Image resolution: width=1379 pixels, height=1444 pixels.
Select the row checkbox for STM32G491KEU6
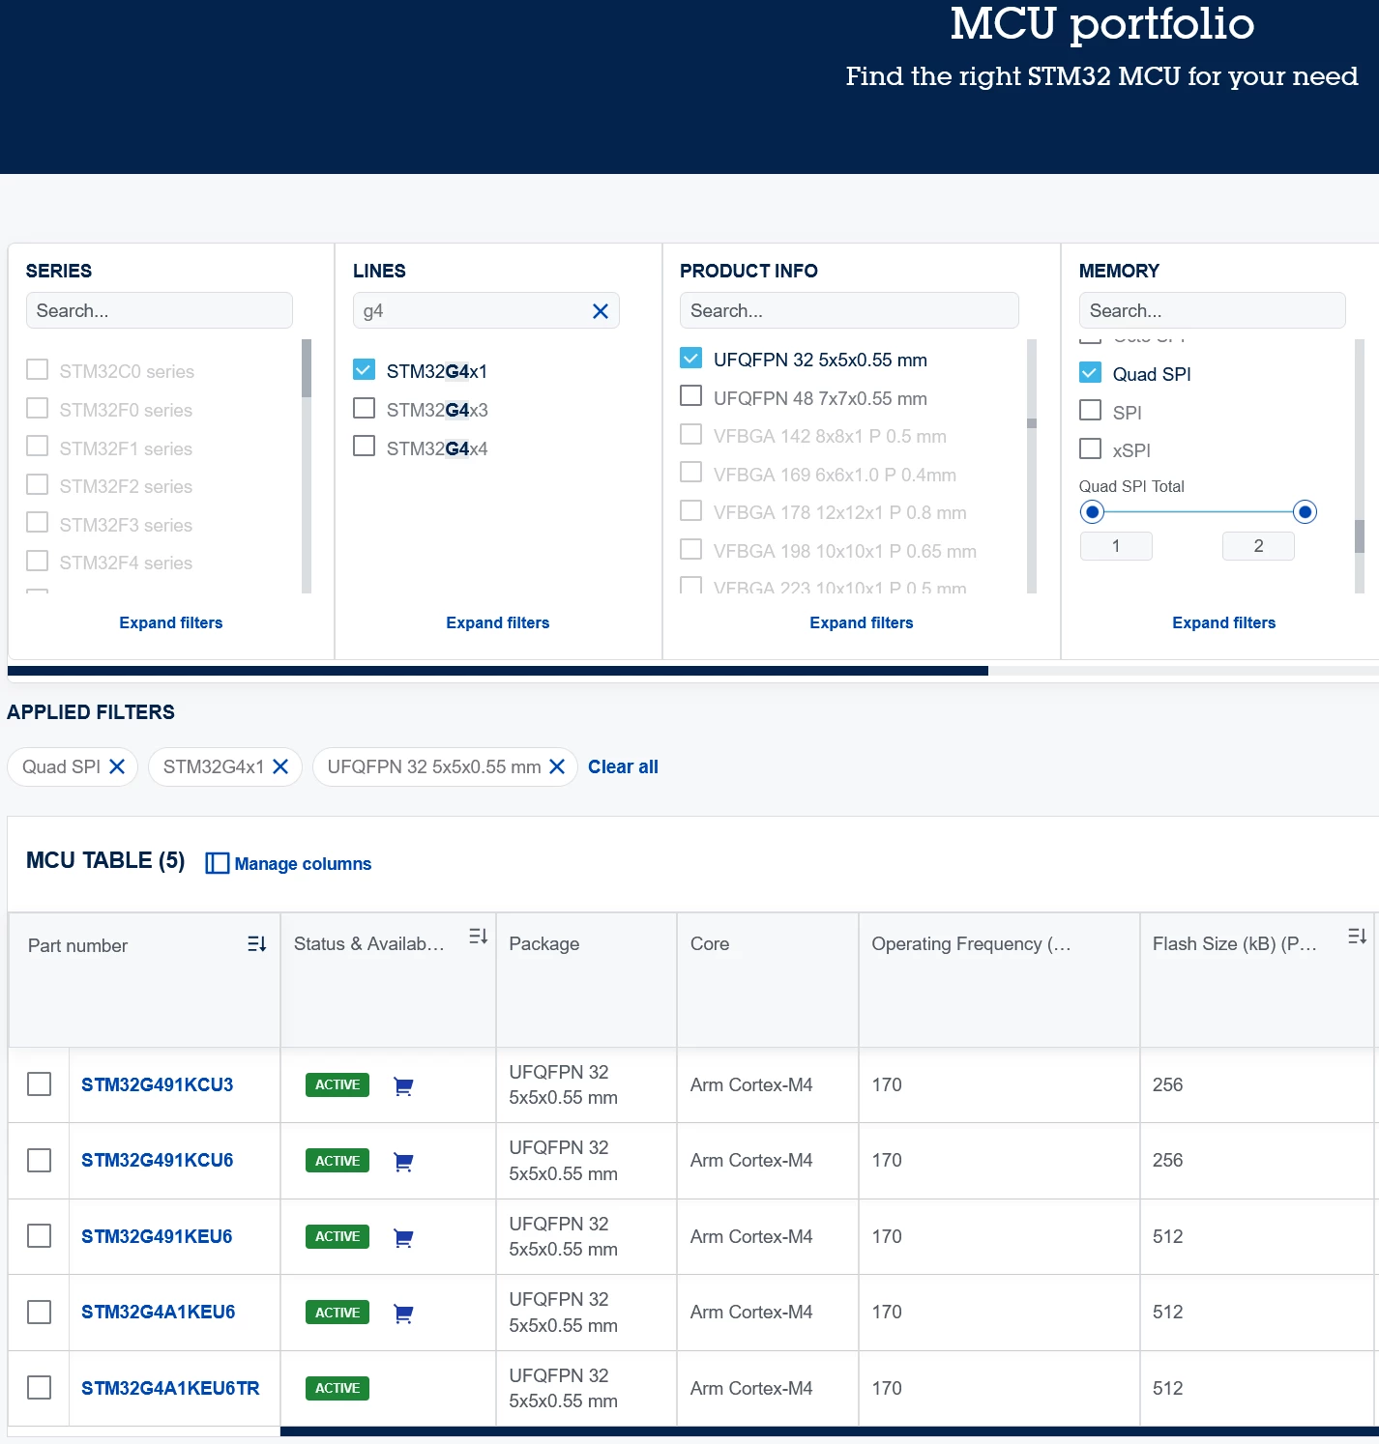coord(39,1236)
